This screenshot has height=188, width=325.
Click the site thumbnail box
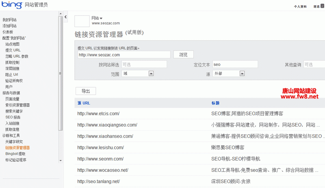tap(82, 21)
